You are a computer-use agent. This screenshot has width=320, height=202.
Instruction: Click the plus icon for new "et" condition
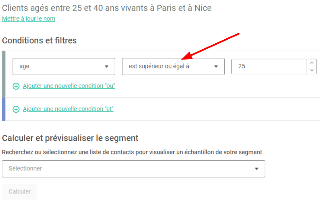(16, 109)
